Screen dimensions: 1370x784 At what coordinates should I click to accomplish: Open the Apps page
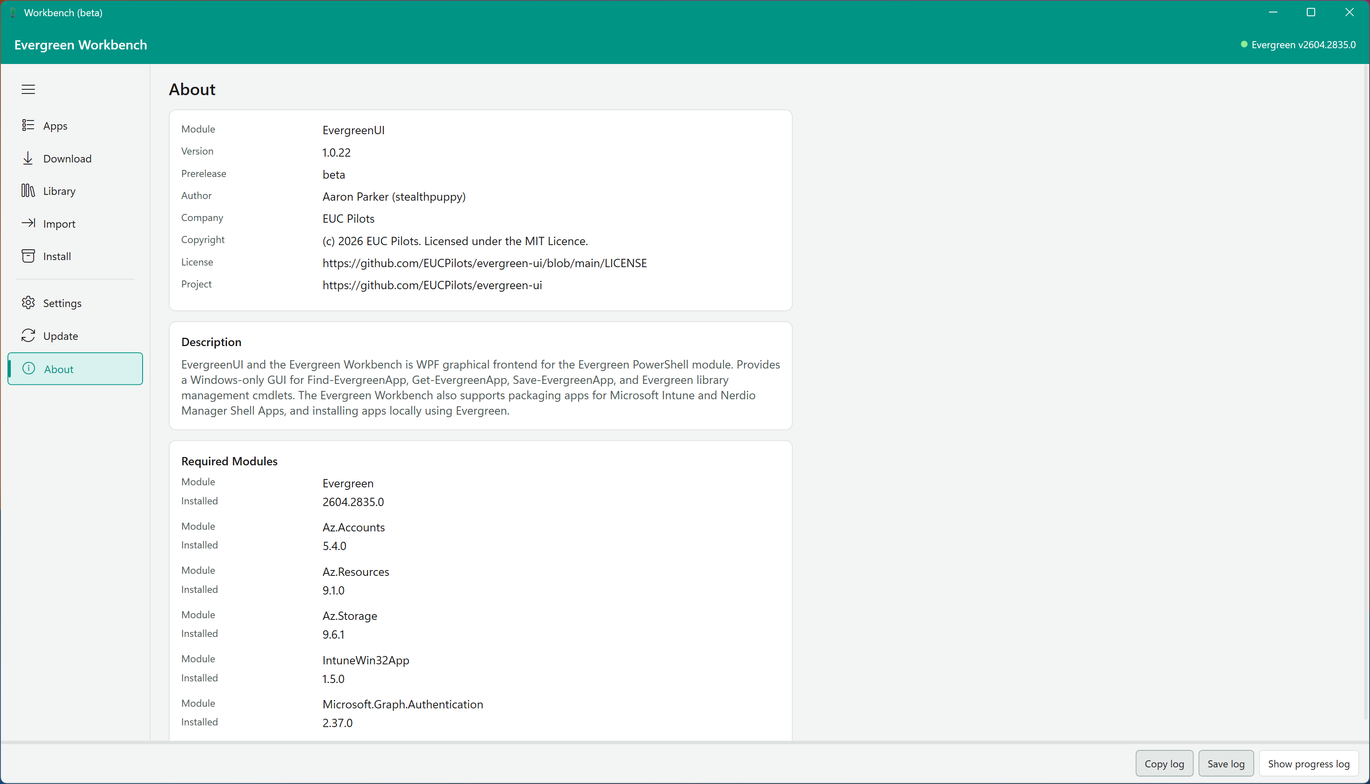[x=75, y=125]
